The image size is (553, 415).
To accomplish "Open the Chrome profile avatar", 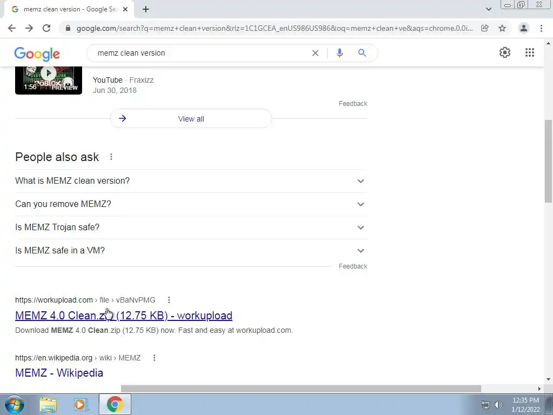I will (524, 28).
